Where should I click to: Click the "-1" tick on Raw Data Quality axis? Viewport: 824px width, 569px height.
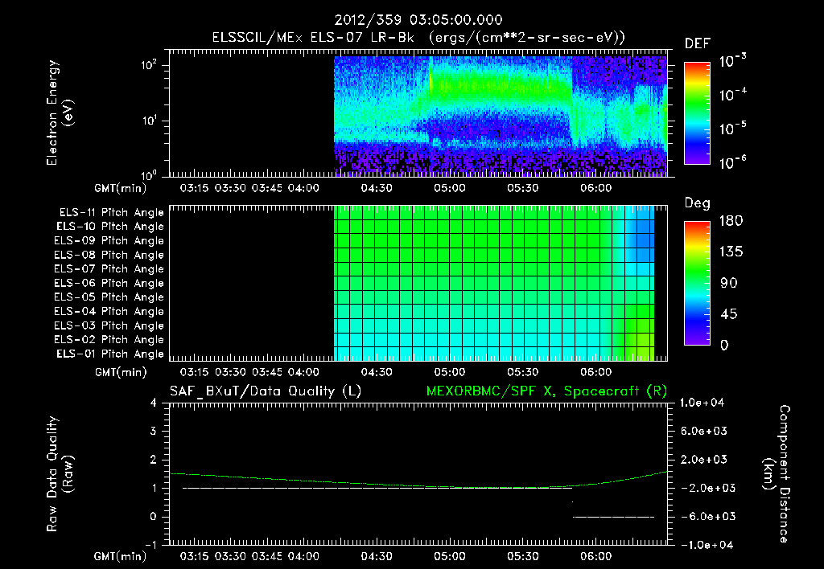(x=150, y=544)
